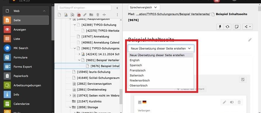Collapse the [9691] TYPO3-Schulungsraum node
Image resolution: width=261 pixels, height=113 pixels.
click(75, 48)
